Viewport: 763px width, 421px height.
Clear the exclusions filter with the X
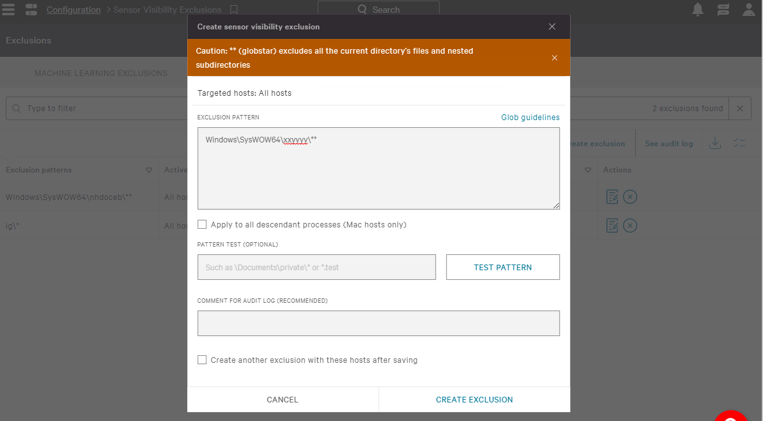pos(739,108)
